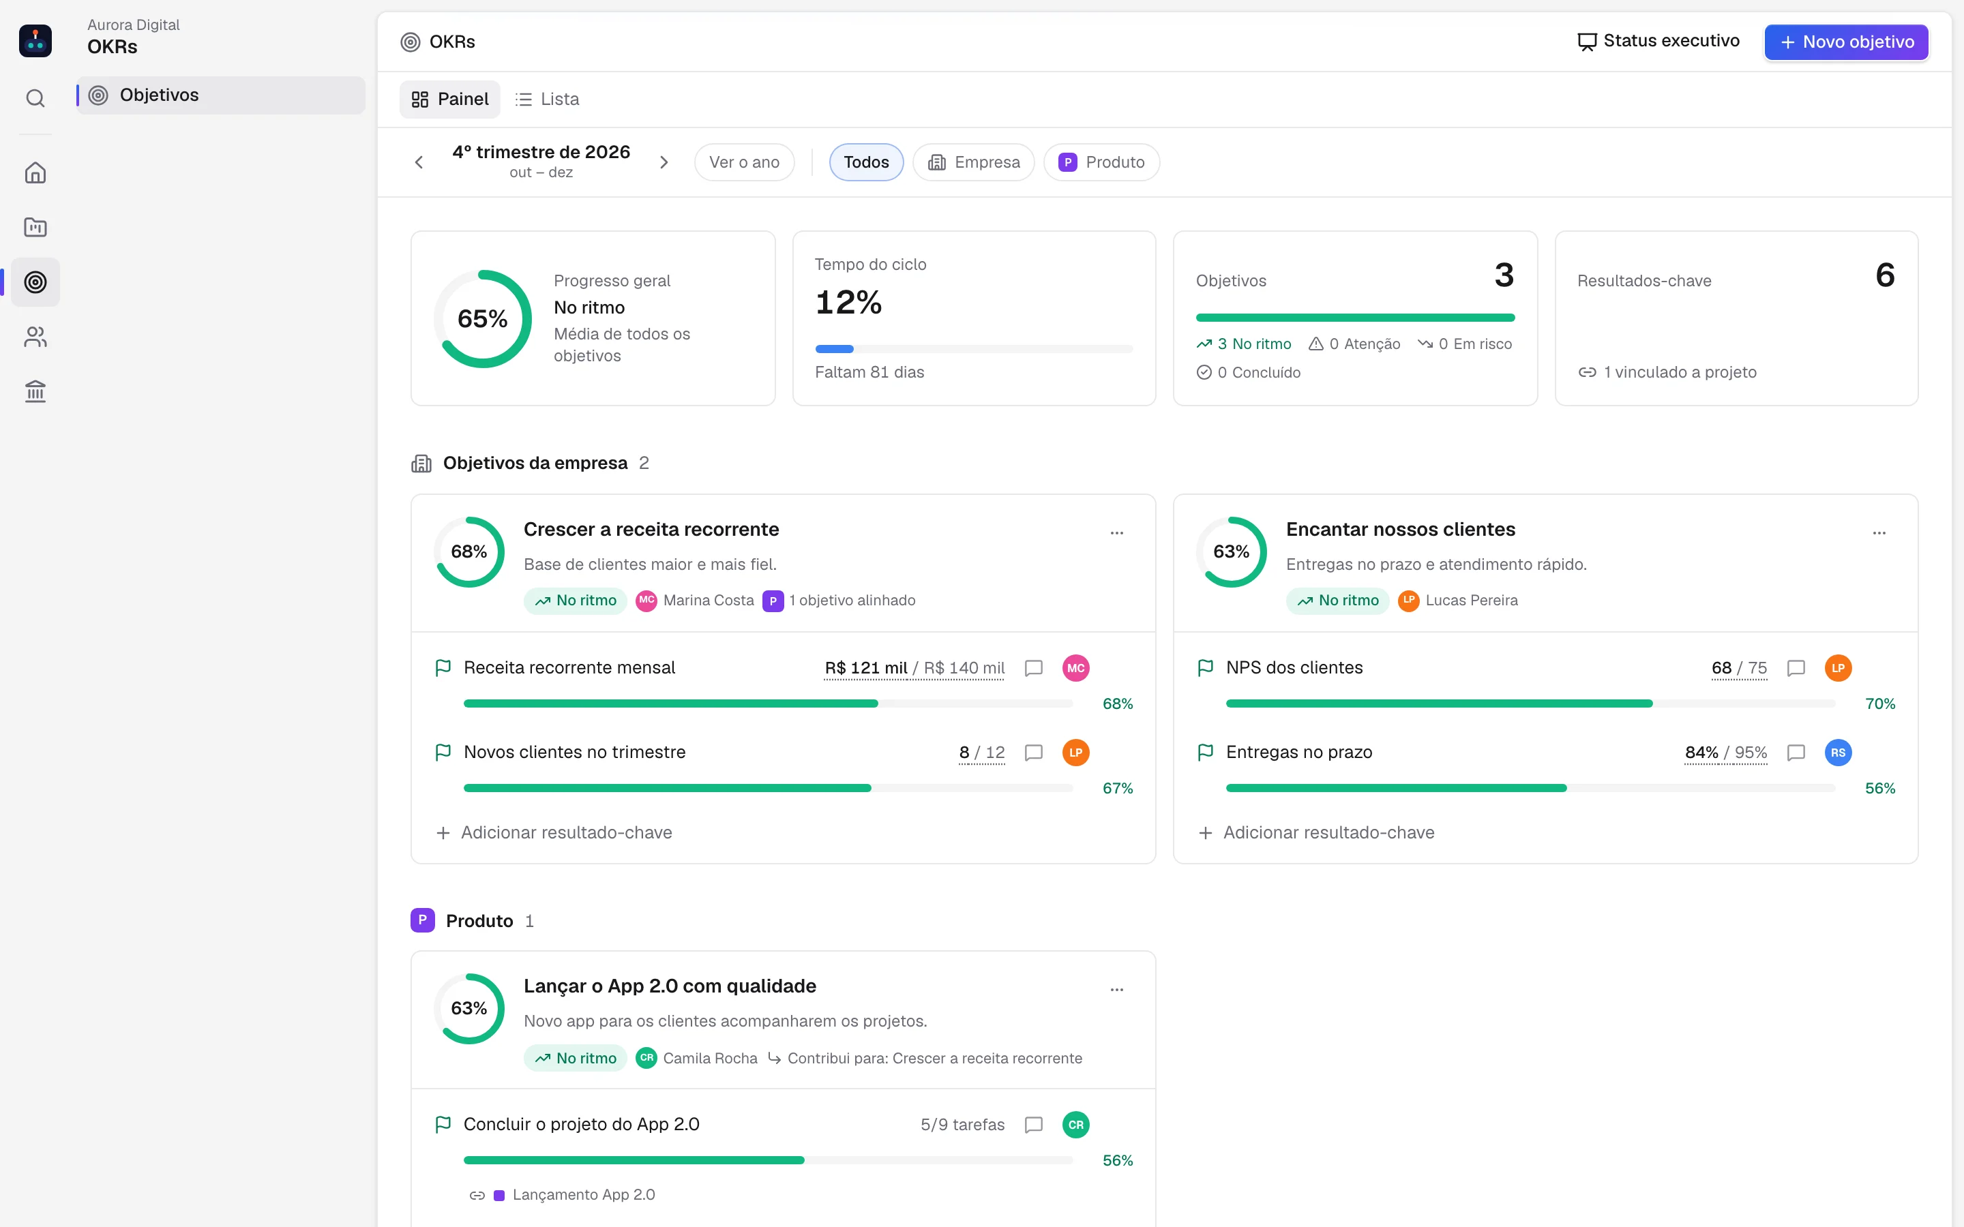Click CR avatar on Concluir o projeto row
Screen dimensions: 1964x1227
point(1075,1125)
